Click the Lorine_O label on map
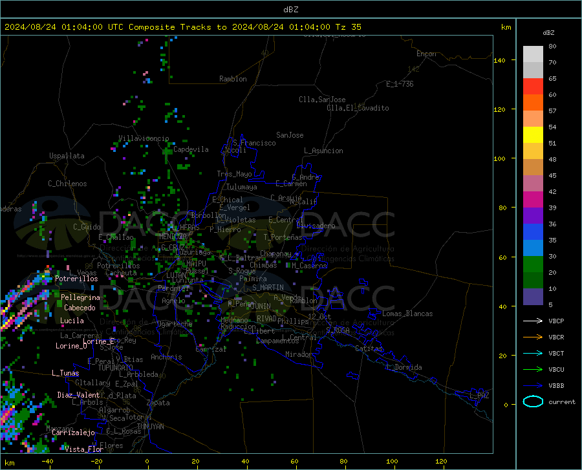The height and width of the screenshot is (470, 582). (x=71, y=346)
